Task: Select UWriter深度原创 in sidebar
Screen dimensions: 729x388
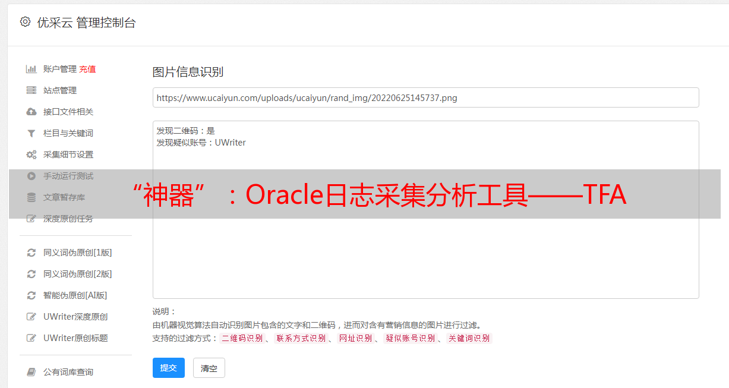Action: [x=75, y=317]
